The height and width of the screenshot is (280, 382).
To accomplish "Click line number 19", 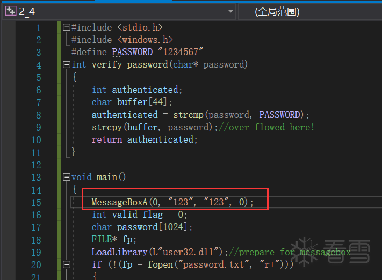I will 37,252.
